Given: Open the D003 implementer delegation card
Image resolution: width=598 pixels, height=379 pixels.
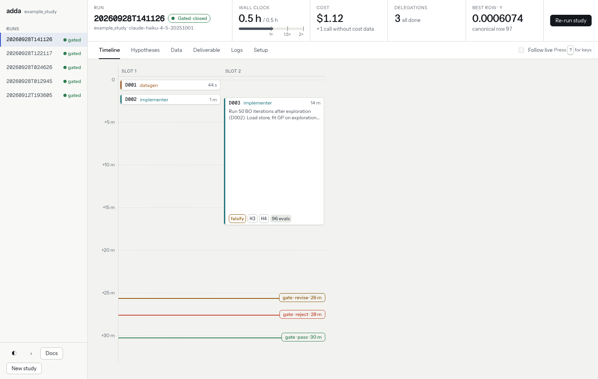Looking at the screenshot, I should tap(274, 161).
